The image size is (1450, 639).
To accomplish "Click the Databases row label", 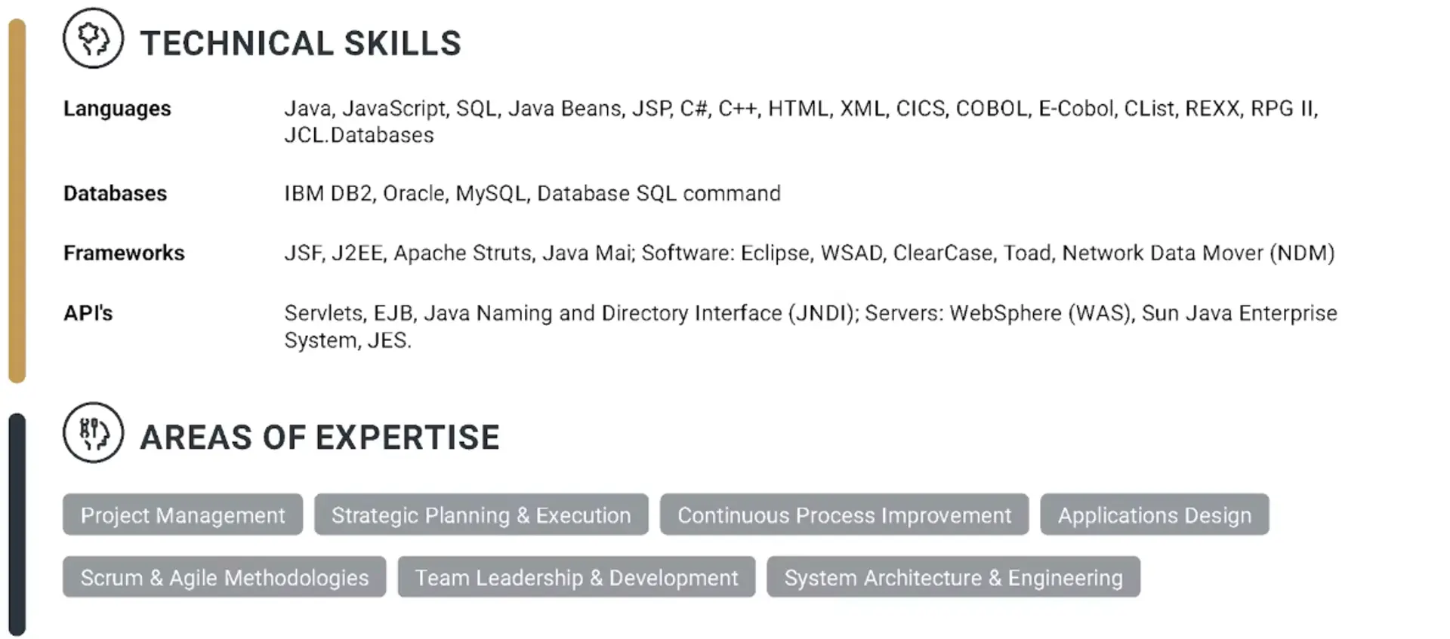I will (x=115, y=193).
